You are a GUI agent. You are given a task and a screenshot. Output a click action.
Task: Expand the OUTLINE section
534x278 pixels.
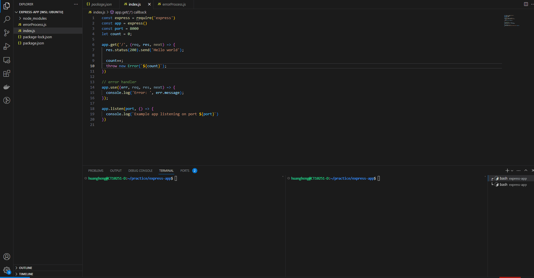[x=25, y=268]
